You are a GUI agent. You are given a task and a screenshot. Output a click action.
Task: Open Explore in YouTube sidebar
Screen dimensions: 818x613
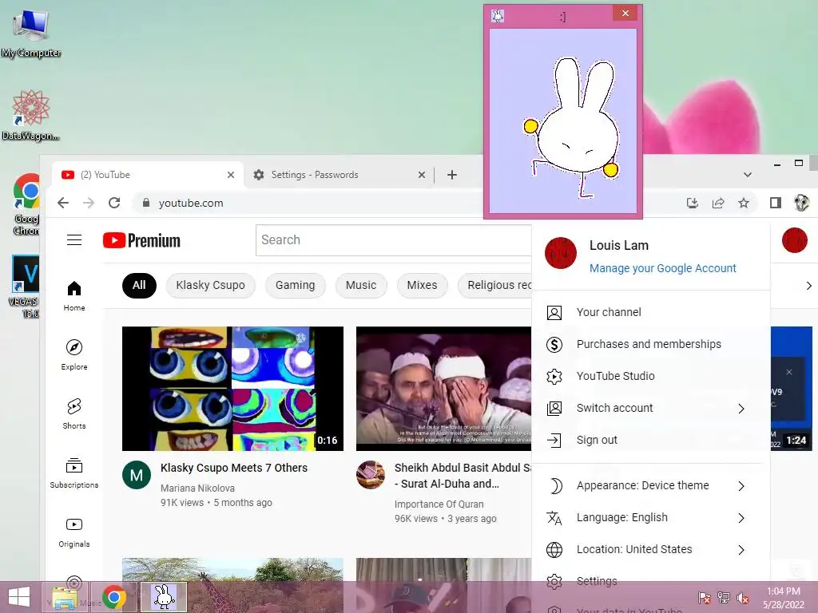click(74, 355)
